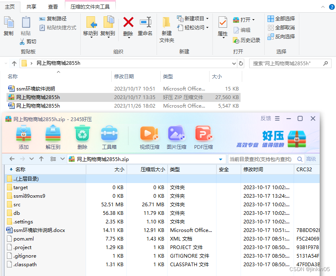The image size is (336, 276).
Task: Click the 搜索 search field in Explorer
Action: 285,64
